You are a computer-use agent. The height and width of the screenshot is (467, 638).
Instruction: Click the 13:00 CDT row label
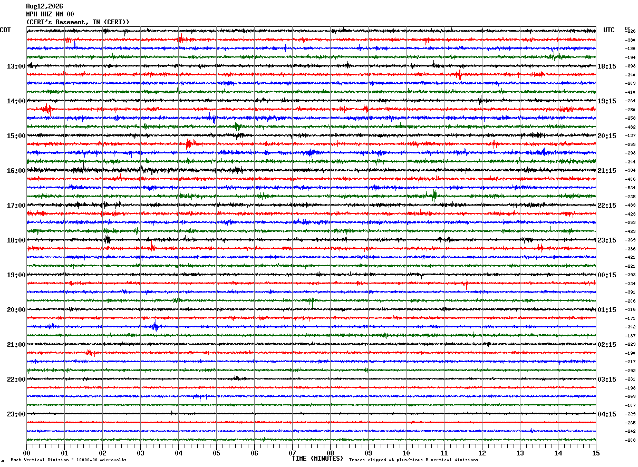pos(16,66)
